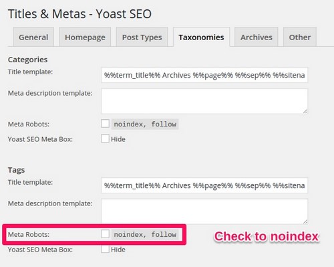The width and height of the screenshot is (334, 267).
Task: Enable Tags noindex, follow checkbox
Action: point(105,234)
